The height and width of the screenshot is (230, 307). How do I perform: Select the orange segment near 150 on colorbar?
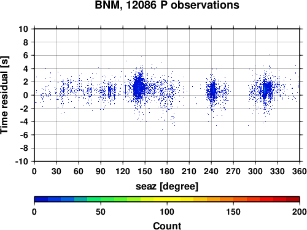coord(233,199)
